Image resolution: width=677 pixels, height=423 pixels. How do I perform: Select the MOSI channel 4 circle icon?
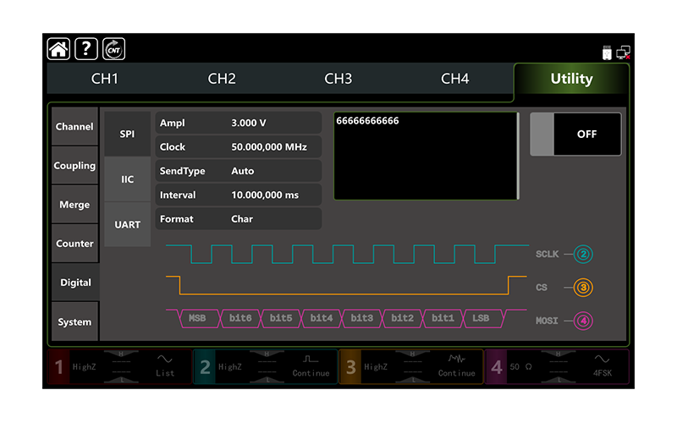tap(584, 321)
